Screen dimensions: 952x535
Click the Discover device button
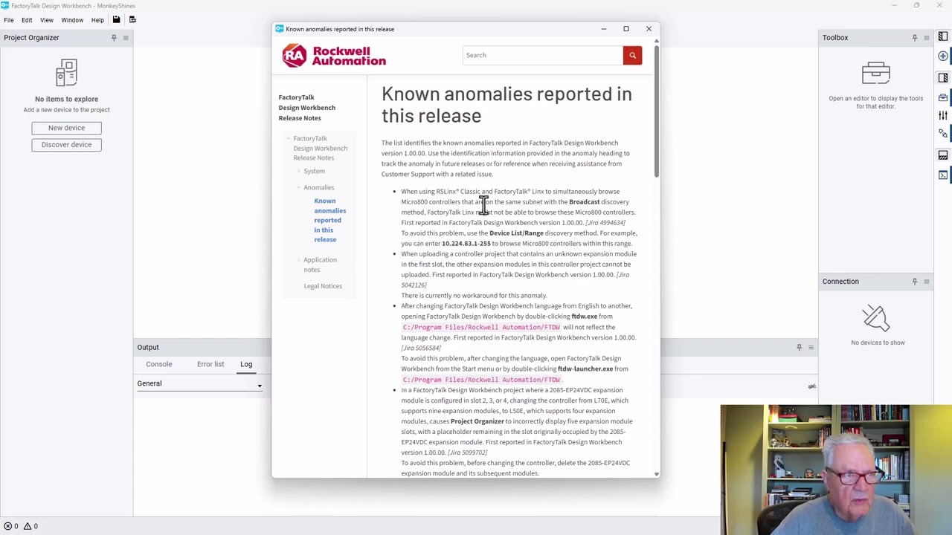pyautogui.click(x=66, y=145)
